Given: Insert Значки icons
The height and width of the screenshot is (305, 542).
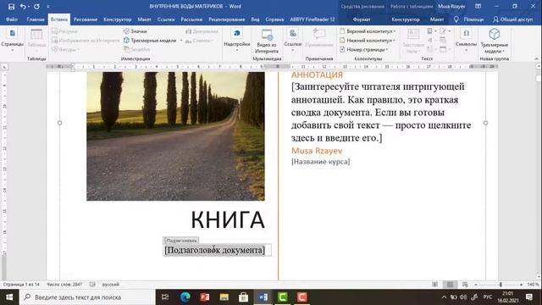Looking at the screenshot, I should pos(135,31).
